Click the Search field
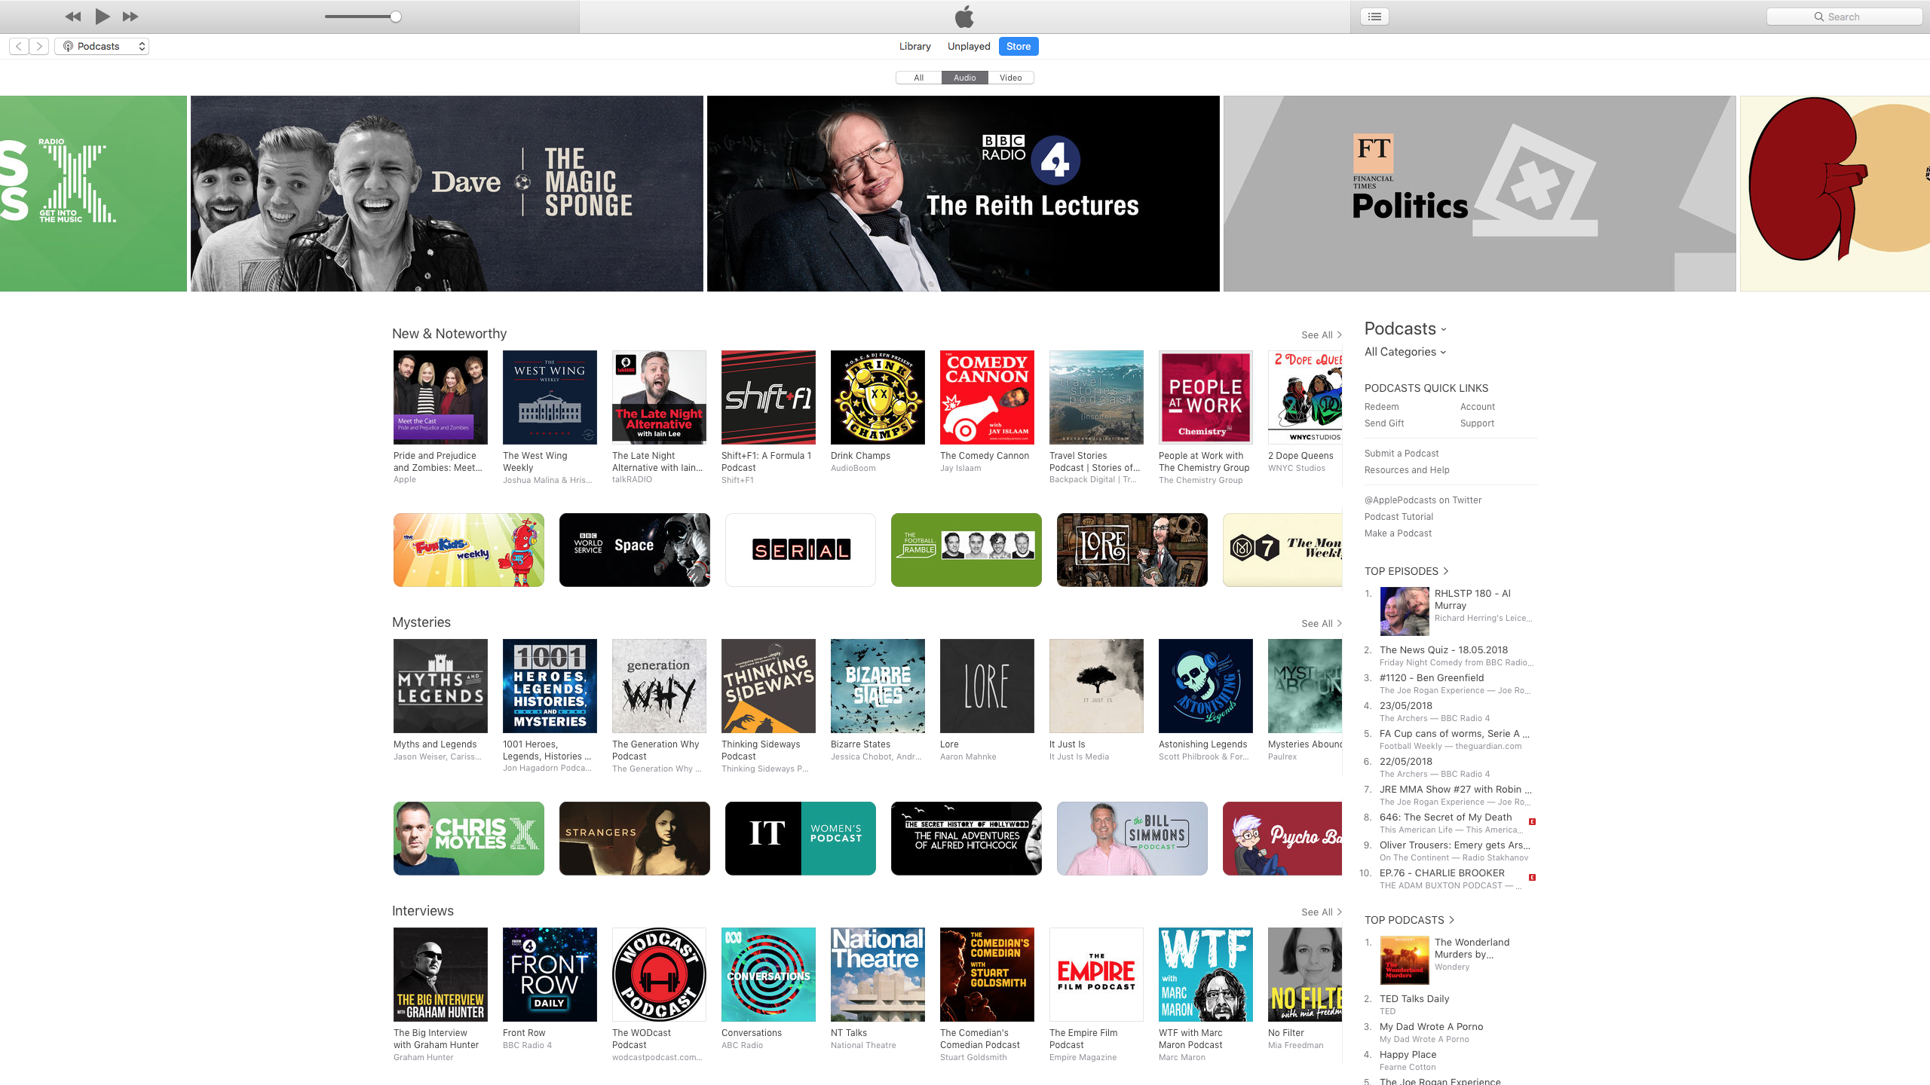Image resolution: width=1930 pixels, height=1085 pixels. click(x=1844, y=17)
